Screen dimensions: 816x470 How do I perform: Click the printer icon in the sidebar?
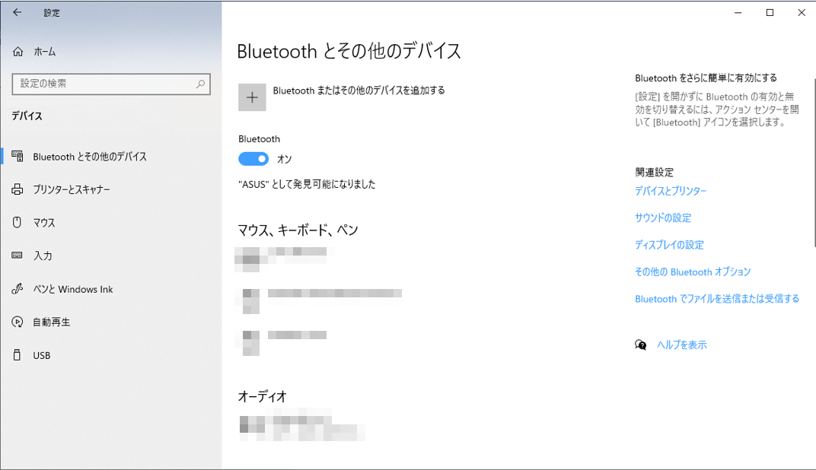[18, 189]
